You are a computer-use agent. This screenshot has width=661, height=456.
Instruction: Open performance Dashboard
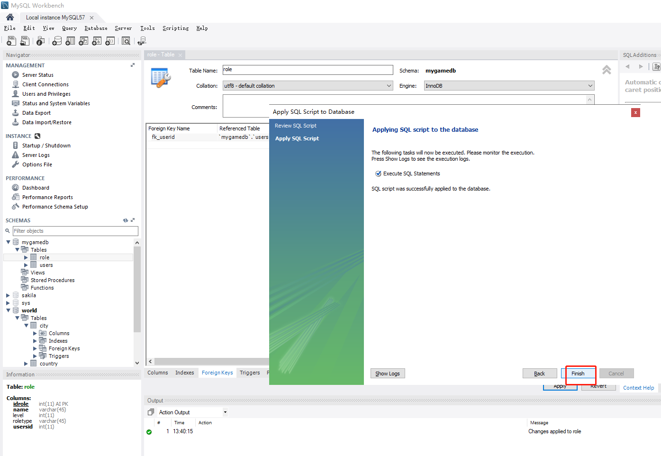[36, 188]
